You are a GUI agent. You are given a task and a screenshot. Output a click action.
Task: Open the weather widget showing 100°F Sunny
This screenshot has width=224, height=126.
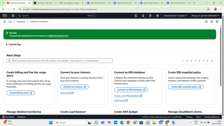point(8,122)
